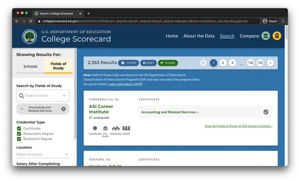Open a new browser tab with plus
The width and height of the screenshot is (300, 182).
click(x=88, y=13)
